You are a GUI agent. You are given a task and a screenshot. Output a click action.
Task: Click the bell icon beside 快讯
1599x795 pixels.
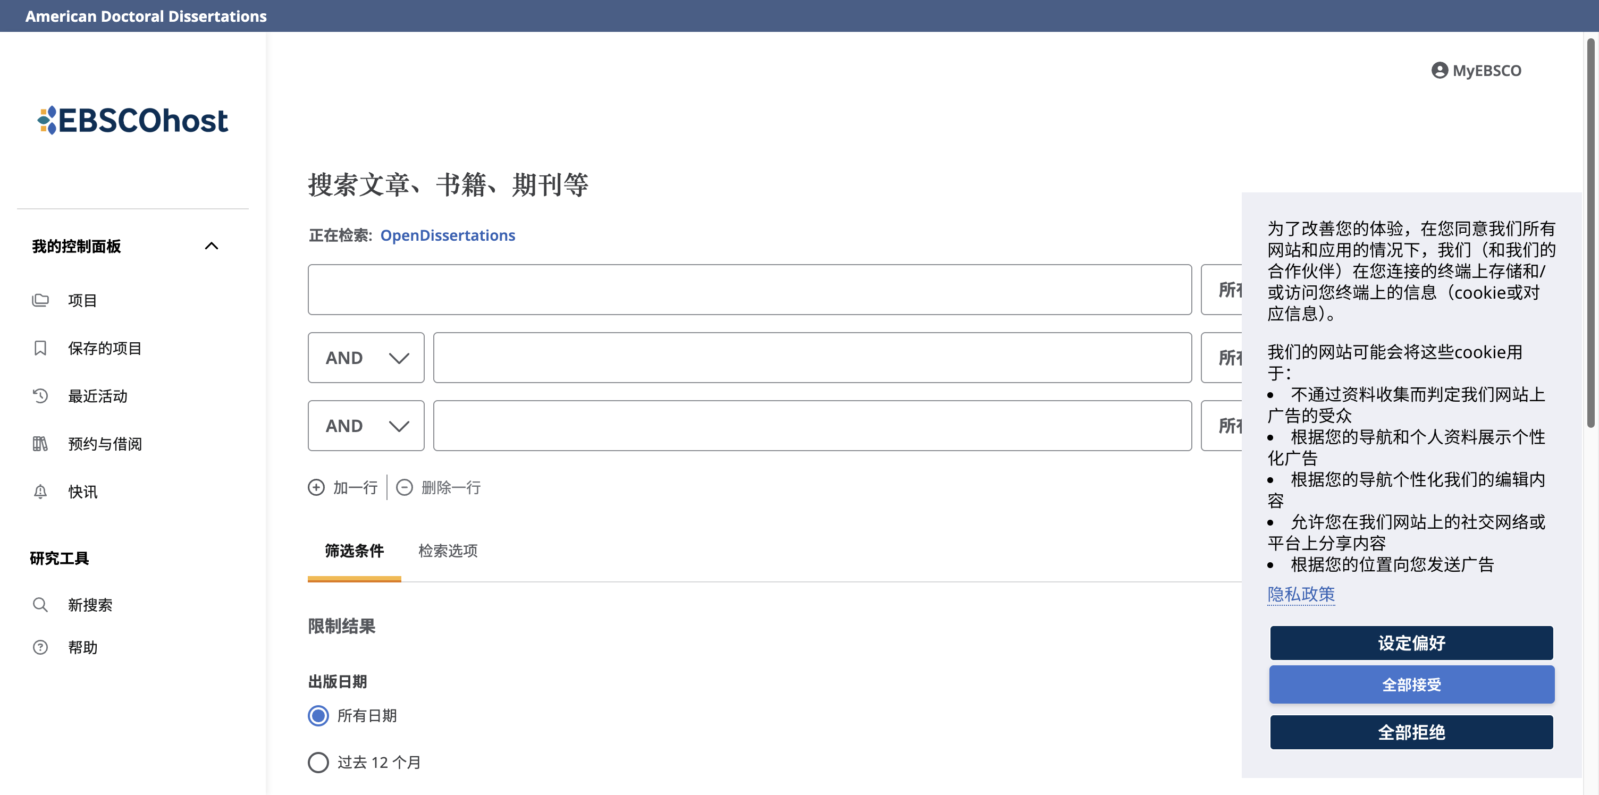tap(40, 492)
